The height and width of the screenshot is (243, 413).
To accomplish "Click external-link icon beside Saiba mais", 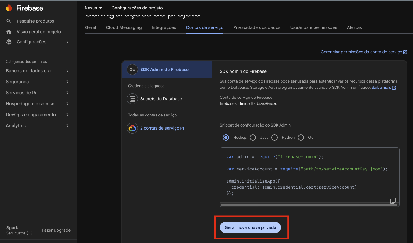I will click(x=394, y=88).
